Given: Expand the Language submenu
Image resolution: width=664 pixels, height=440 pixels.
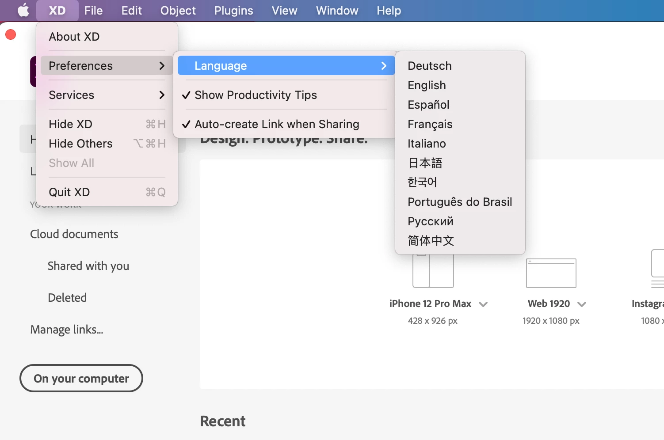Looking at the screenshot, I should 286,66.
